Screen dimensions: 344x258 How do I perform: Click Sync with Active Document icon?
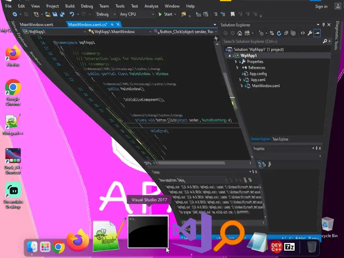pos(272,33)
